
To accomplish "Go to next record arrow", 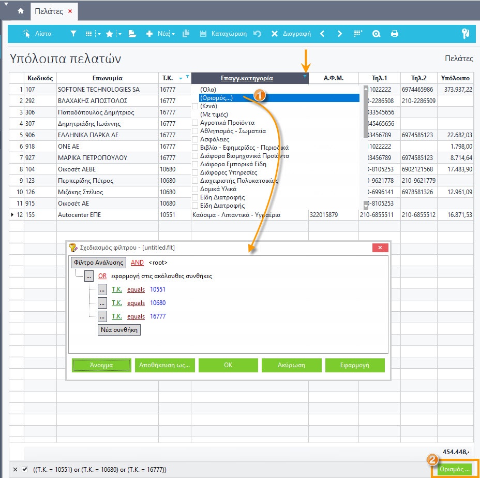I will coord(340,34).
